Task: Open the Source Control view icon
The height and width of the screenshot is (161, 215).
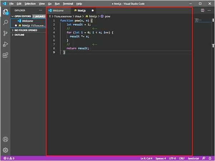Action: [5, 33]
